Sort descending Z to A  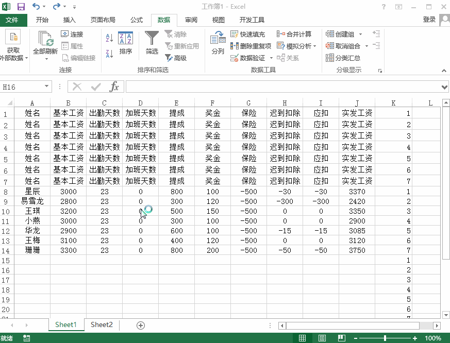click(109, 54)
